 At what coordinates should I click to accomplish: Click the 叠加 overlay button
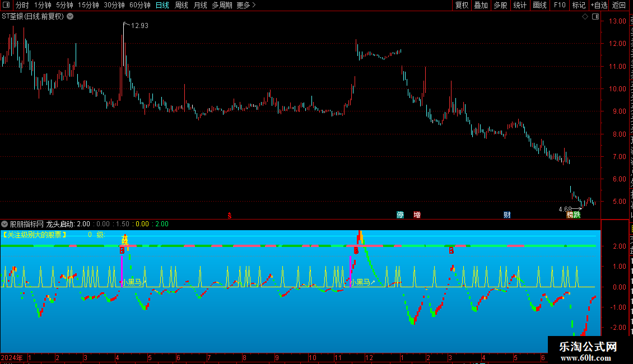[481, 5]
